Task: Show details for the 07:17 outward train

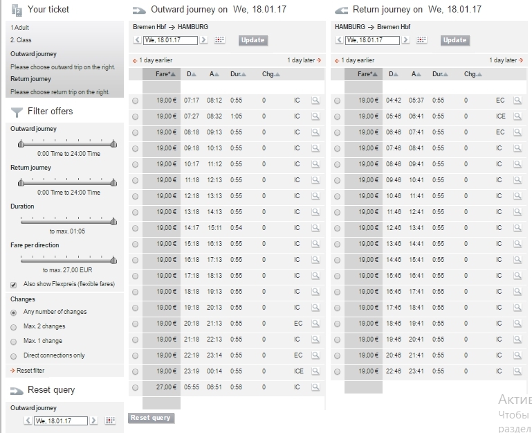Action: point(315,100)
